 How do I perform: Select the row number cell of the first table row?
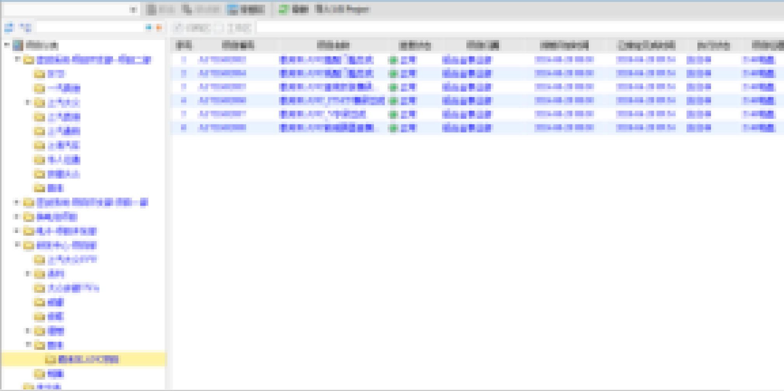pyautogui.click(x=184, y=60)
